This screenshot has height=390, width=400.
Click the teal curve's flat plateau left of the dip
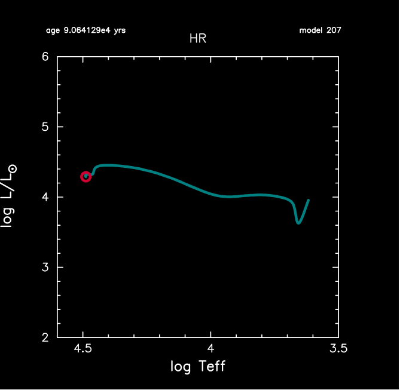260,195
